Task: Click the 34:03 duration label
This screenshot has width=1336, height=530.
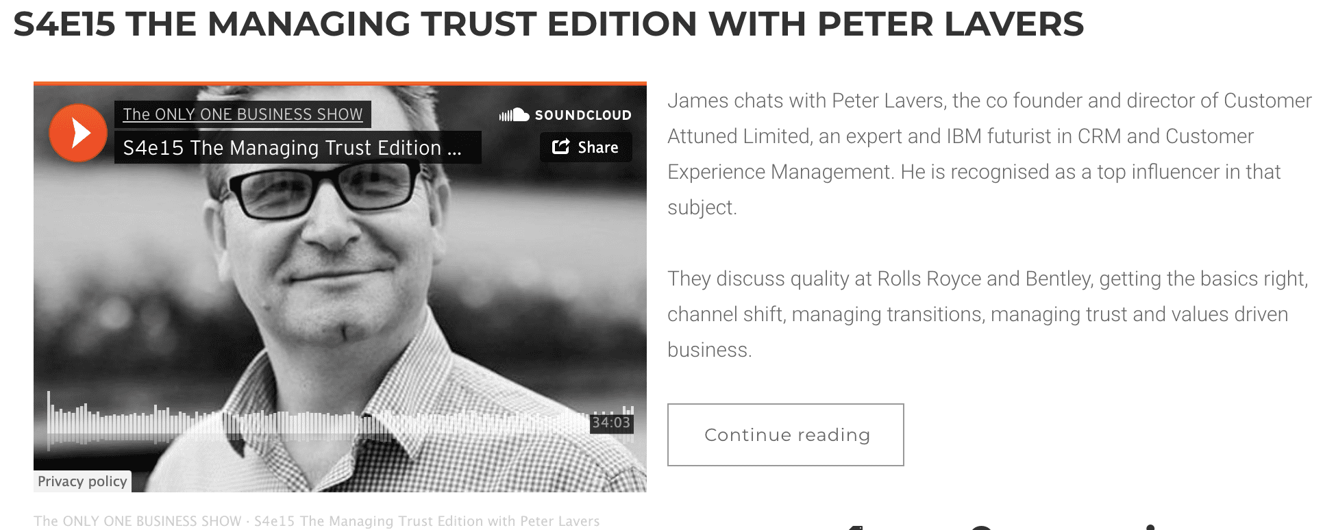Action: pyautogui.click(x=611, y=422)
